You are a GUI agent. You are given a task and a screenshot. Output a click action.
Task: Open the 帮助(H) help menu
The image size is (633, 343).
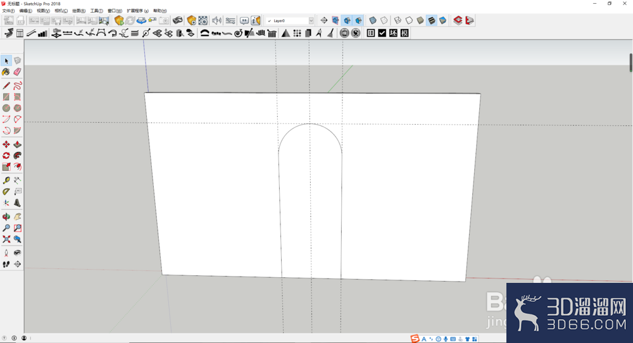tap(160, 11)
